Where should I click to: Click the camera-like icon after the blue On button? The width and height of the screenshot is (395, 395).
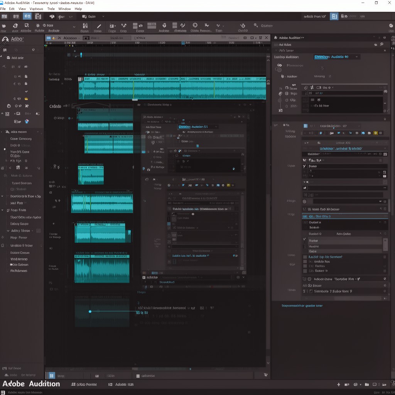click(x=38, y=17)
